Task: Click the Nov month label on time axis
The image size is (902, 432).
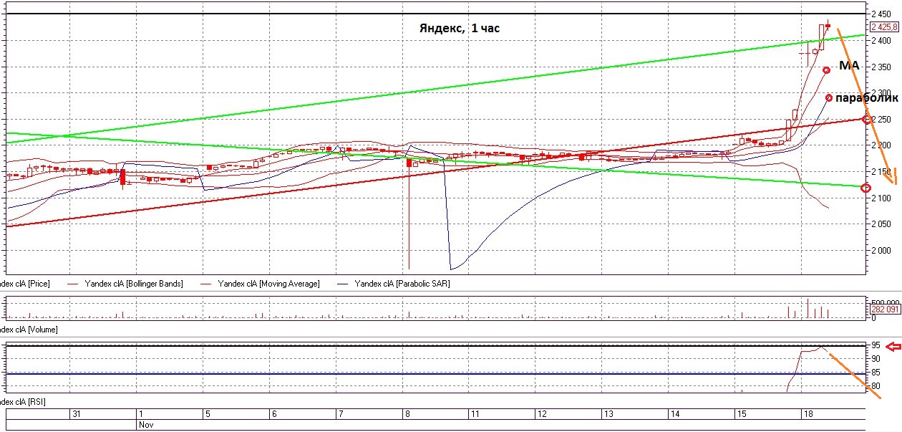Action: pos(145,424)
